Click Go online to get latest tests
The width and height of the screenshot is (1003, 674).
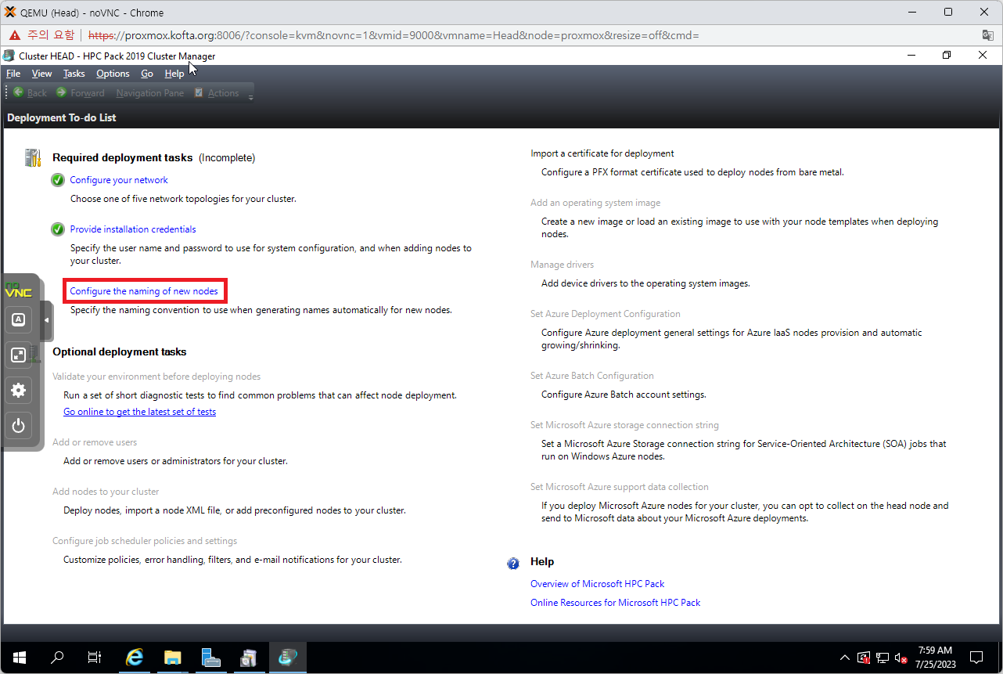tap(139, 412)
